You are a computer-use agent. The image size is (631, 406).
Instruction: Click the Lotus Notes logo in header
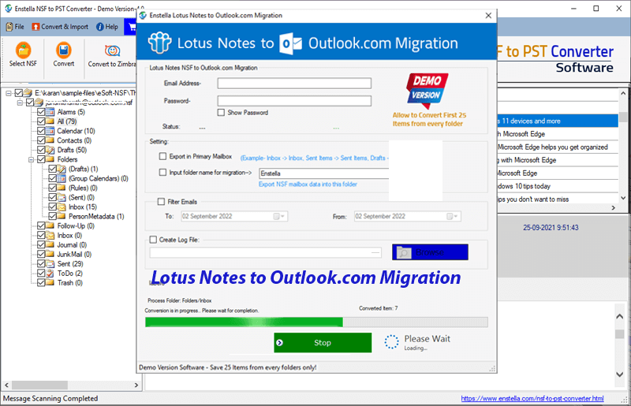point(160,43)
